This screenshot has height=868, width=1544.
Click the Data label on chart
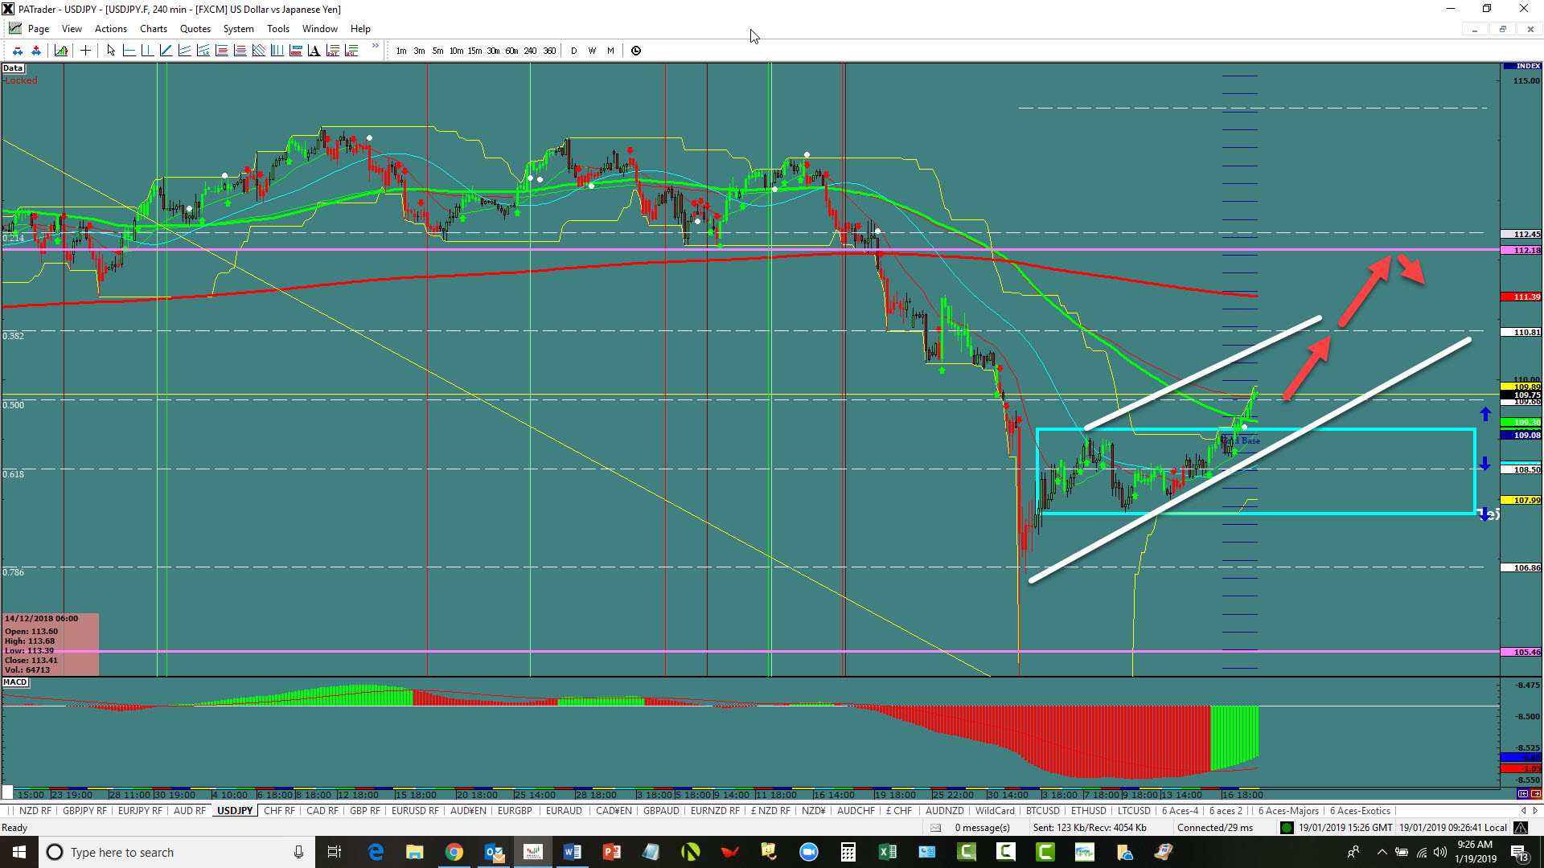click(13, 68)
